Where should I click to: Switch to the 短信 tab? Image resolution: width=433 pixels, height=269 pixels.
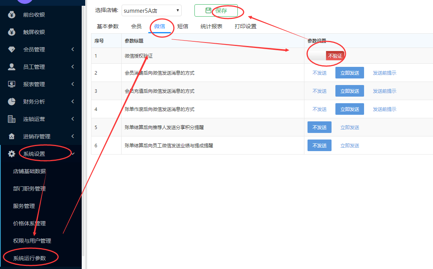click(182, 26)
